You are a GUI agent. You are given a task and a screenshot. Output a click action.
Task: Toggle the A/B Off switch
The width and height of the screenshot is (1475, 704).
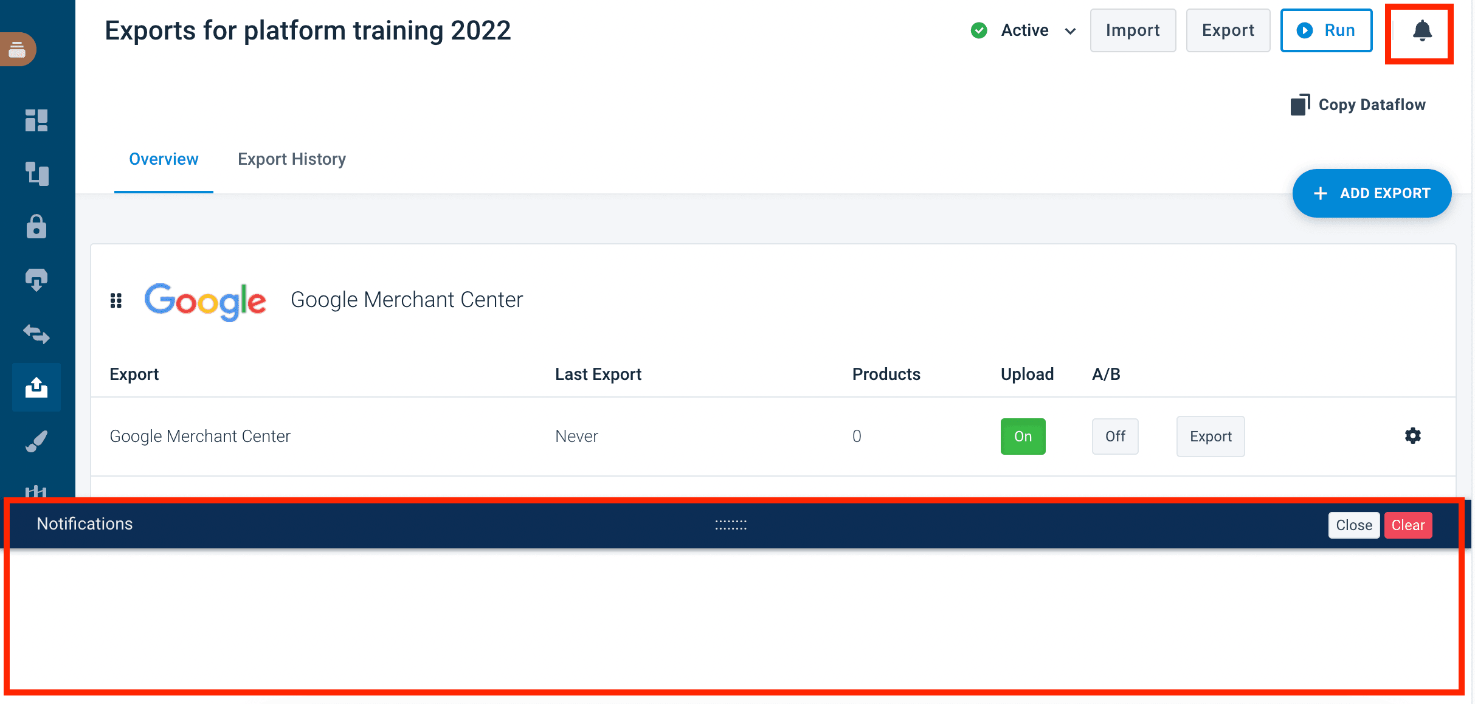(x=1114, y=437)
